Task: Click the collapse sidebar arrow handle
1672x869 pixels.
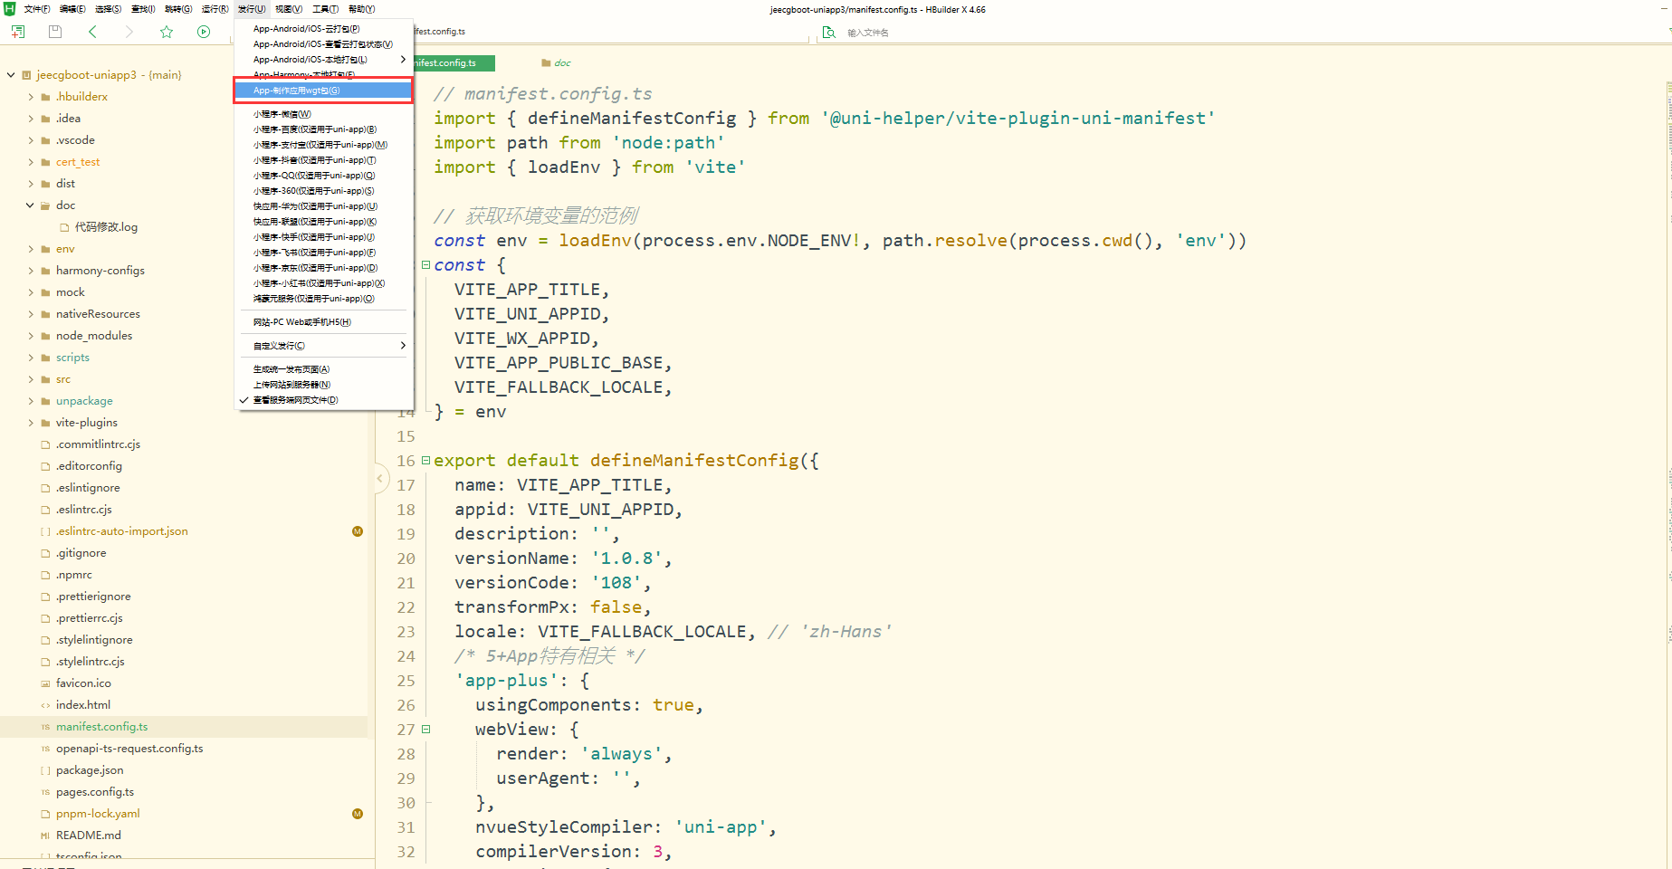Action: (x=380, y=478)
